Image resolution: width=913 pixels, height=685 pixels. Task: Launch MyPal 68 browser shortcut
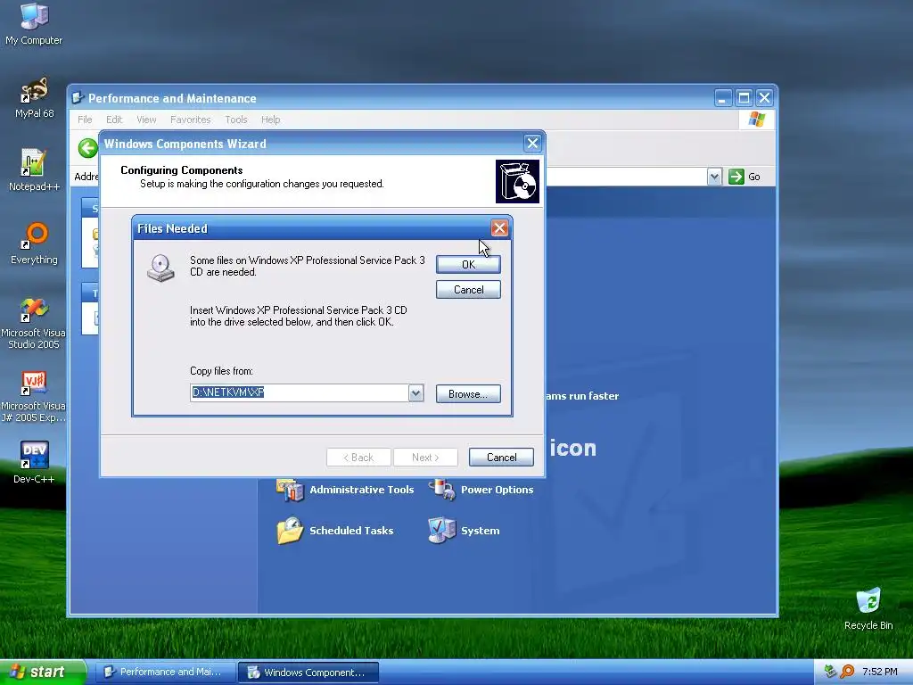(x=34, y=98)
